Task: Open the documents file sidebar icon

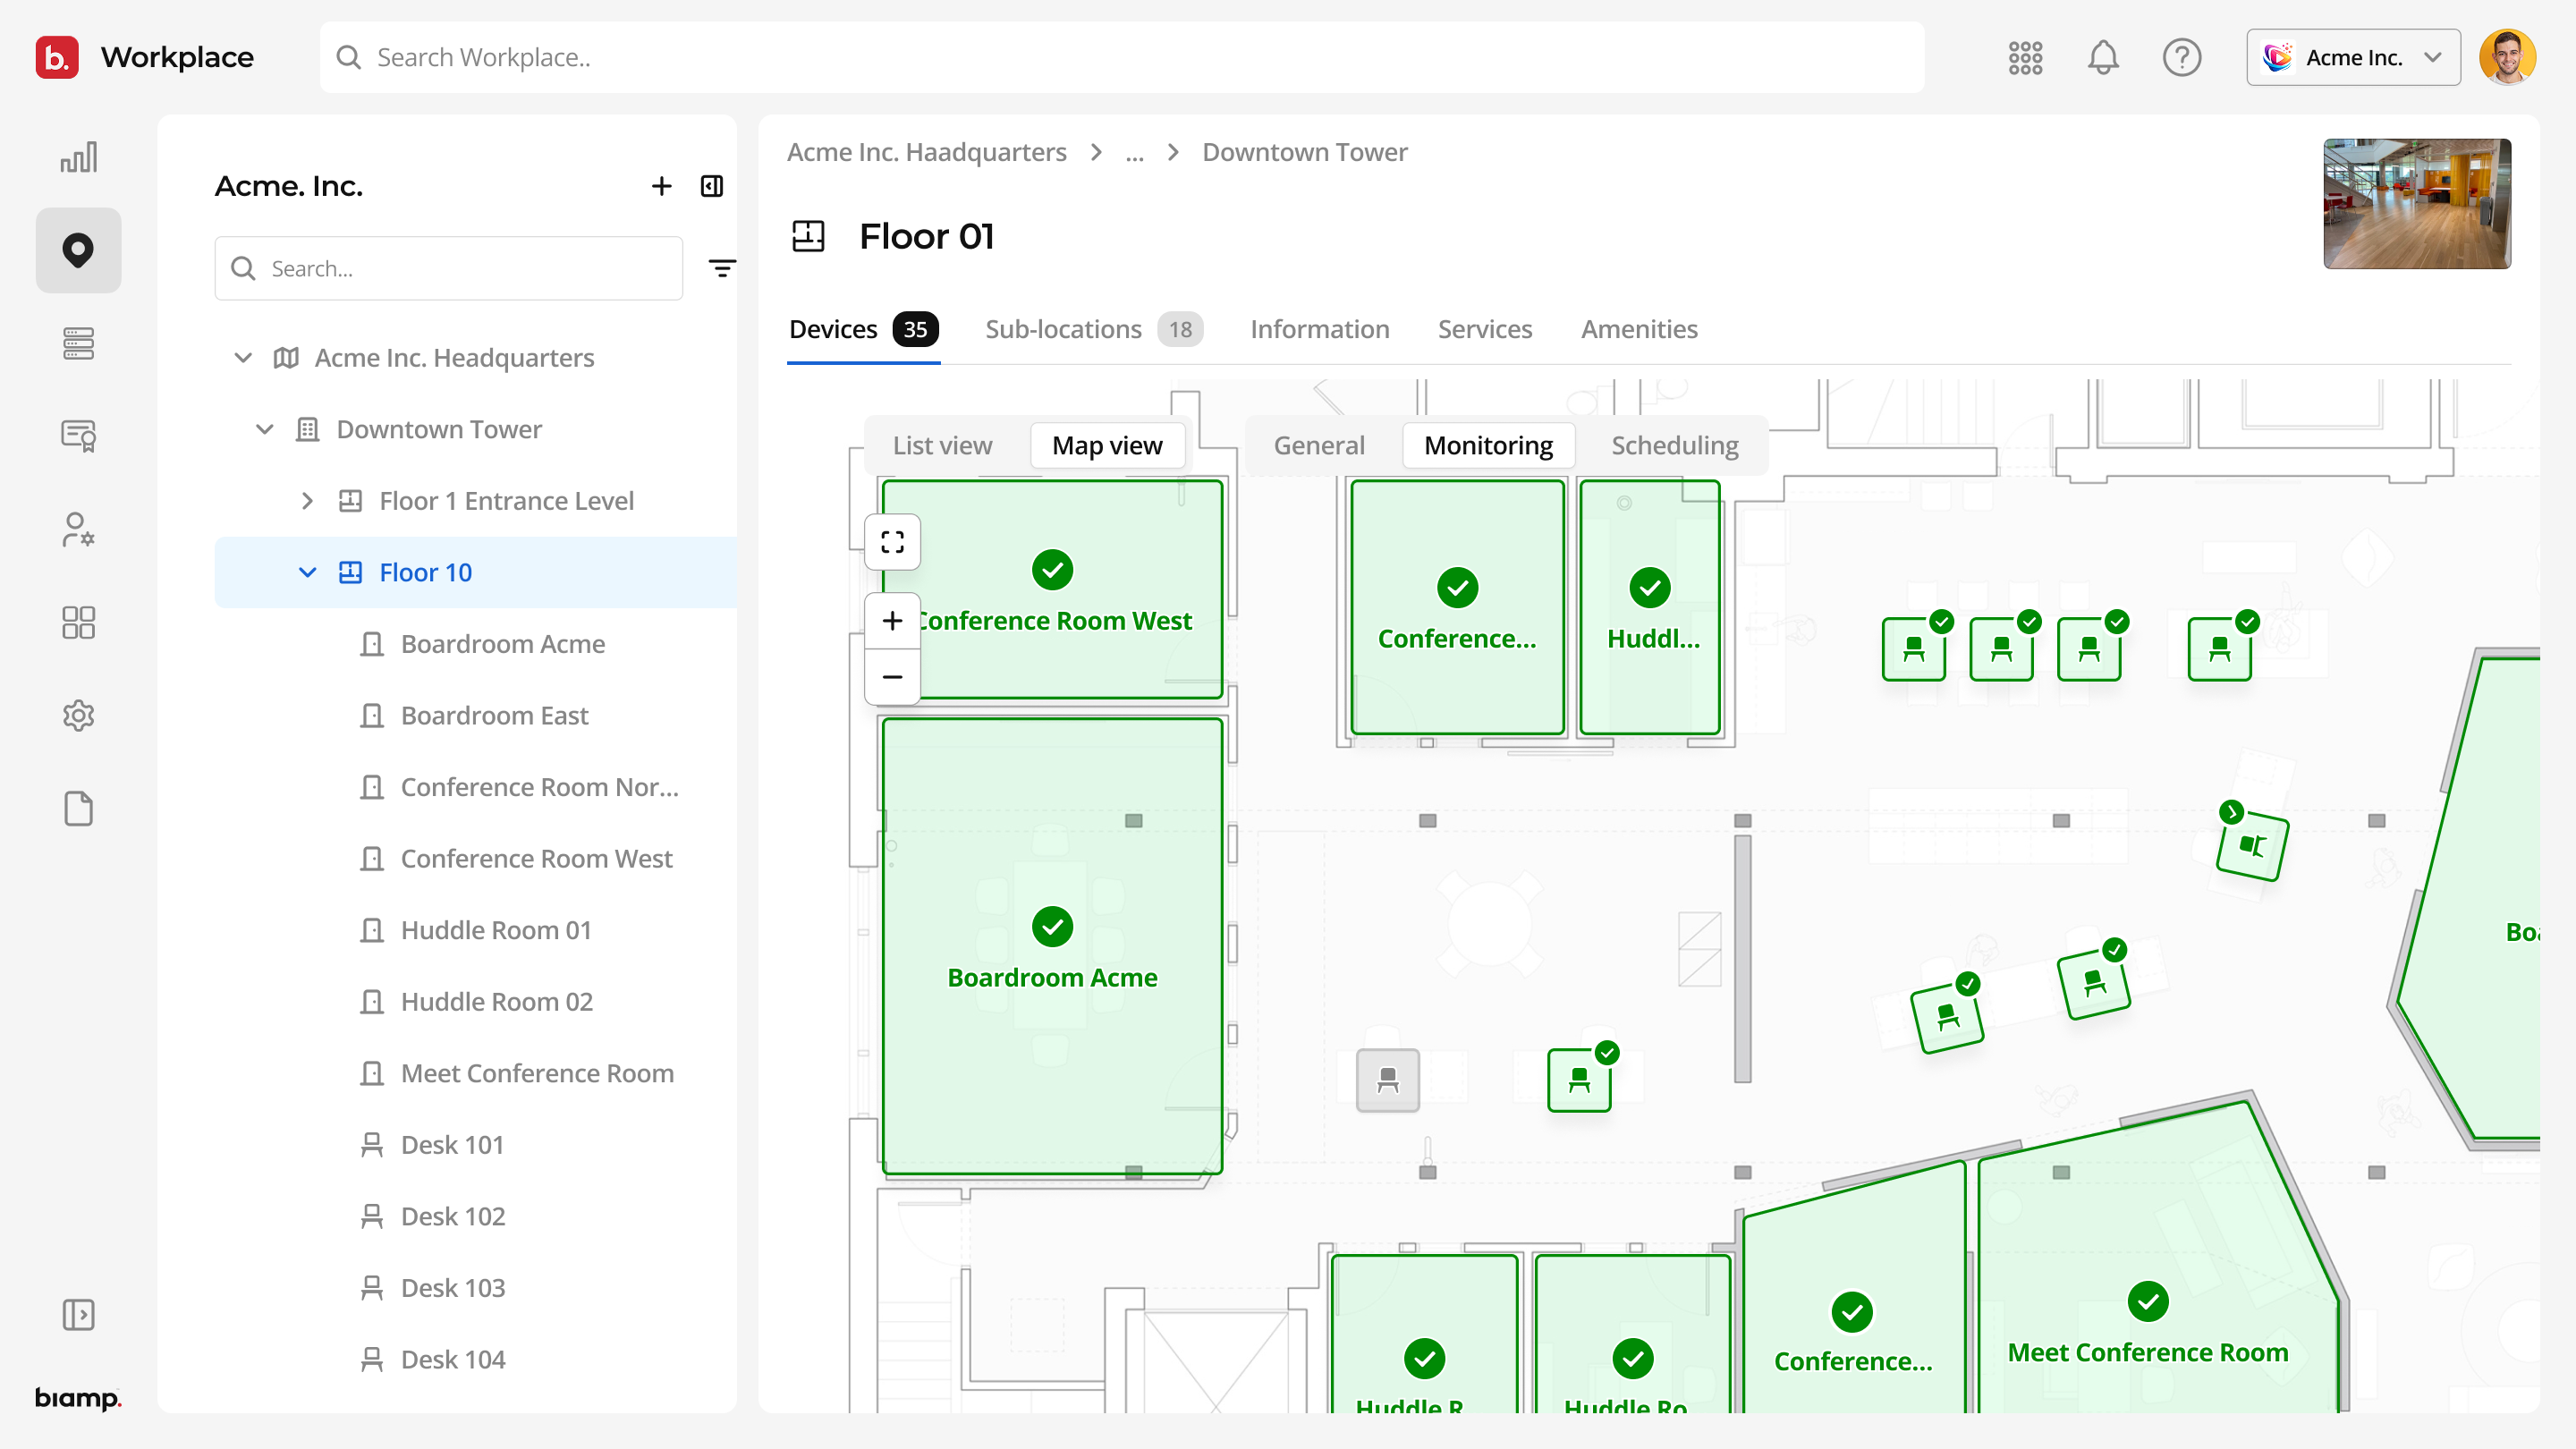Action: click(x=78, y=808)
